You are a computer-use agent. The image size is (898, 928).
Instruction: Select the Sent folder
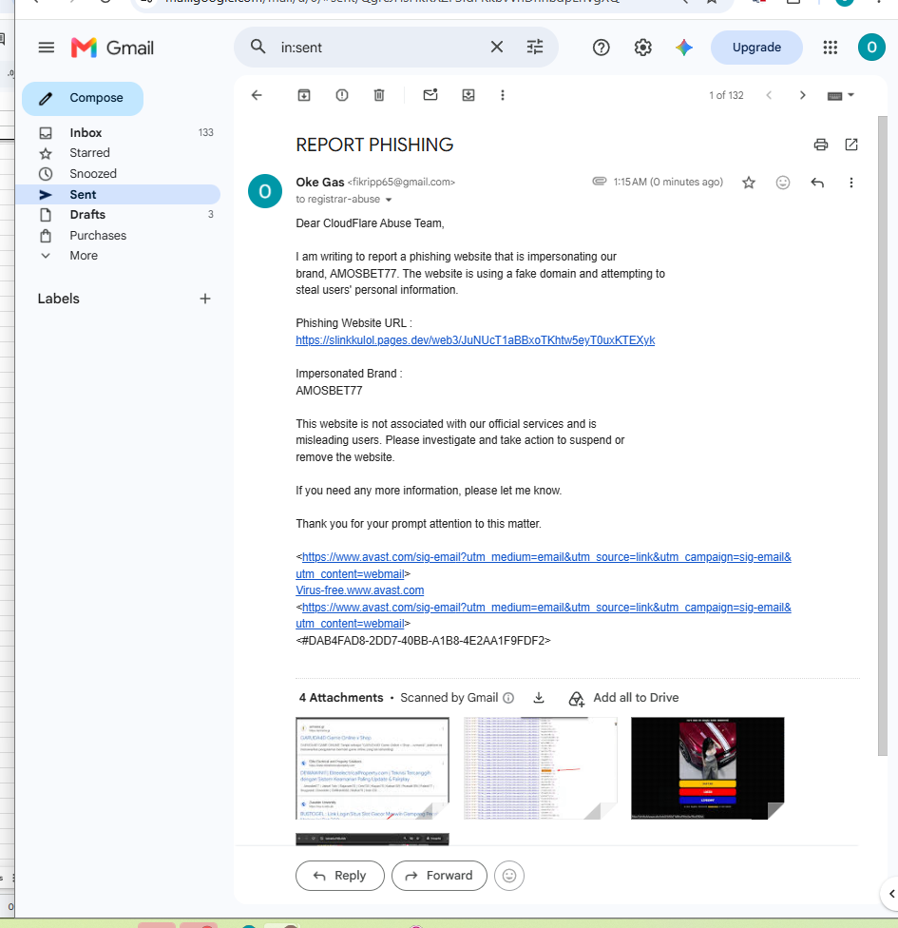click(x=119, y=194)
